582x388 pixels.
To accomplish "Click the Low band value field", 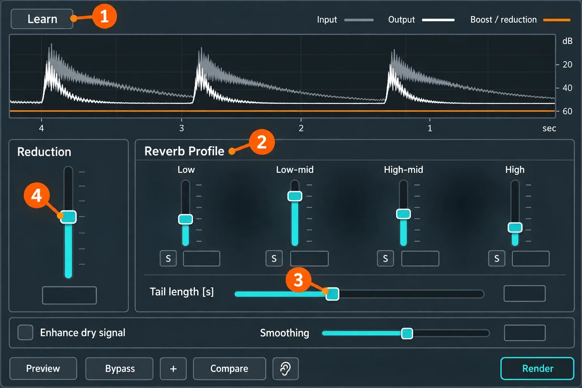I will point(202,258).
